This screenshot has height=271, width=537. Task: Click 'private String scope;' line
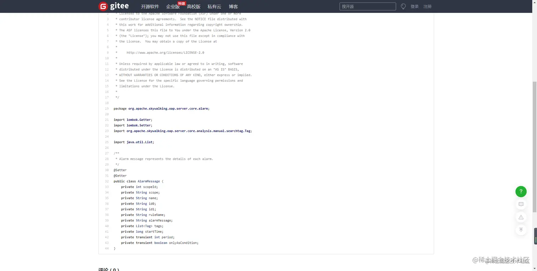140,193
